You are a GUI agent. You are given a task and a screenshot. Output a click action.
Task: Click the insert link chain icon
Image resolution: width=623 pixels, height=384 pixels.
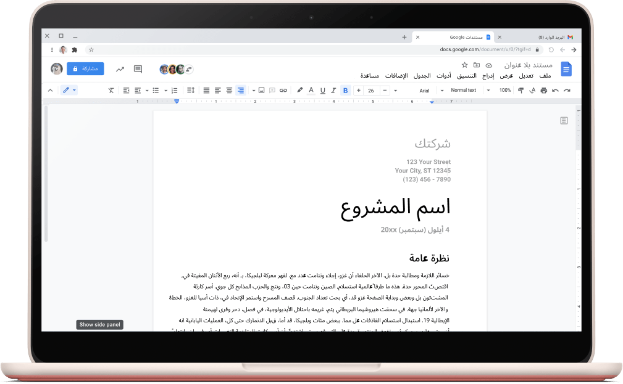(x=283, y=91)
